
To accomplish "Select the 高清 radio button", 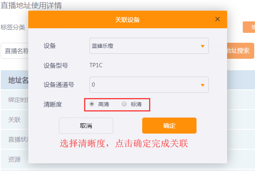I will 92,104.
